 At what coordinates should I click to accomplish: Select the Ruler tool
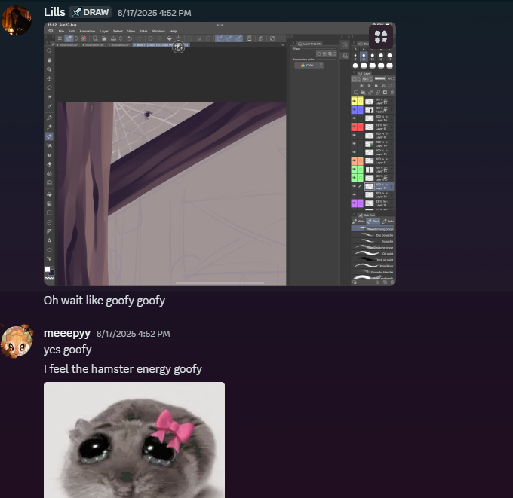click(49, 231)
